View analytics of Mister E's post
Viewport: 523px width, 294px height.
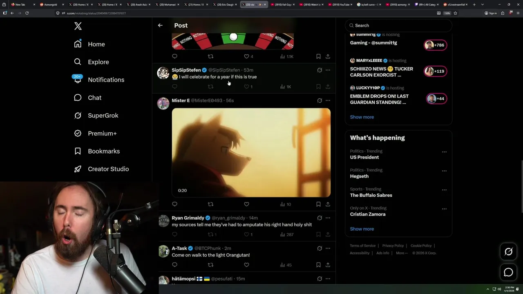[x=286, y=204]
